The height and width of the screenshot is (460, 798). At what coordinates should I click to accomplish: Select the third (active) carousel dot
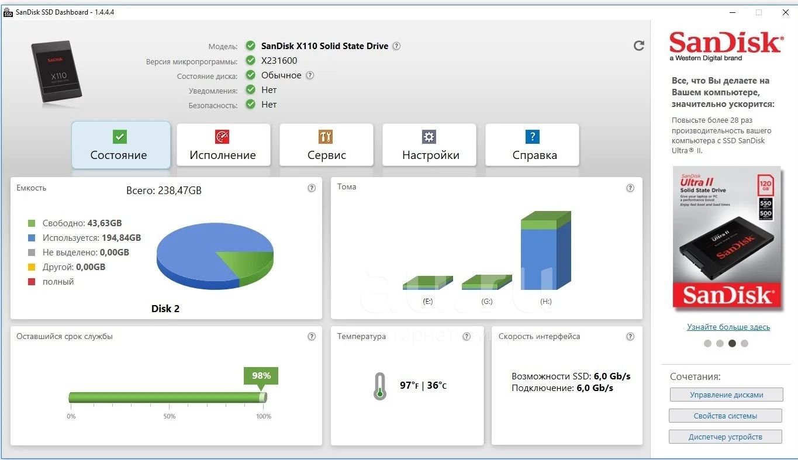pos(732,344)
